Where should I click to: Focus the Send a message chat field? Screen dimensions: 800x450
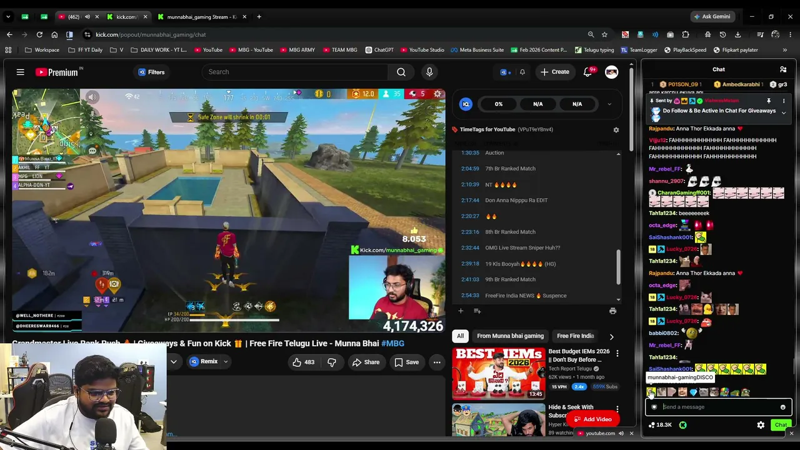pos(718,407)
